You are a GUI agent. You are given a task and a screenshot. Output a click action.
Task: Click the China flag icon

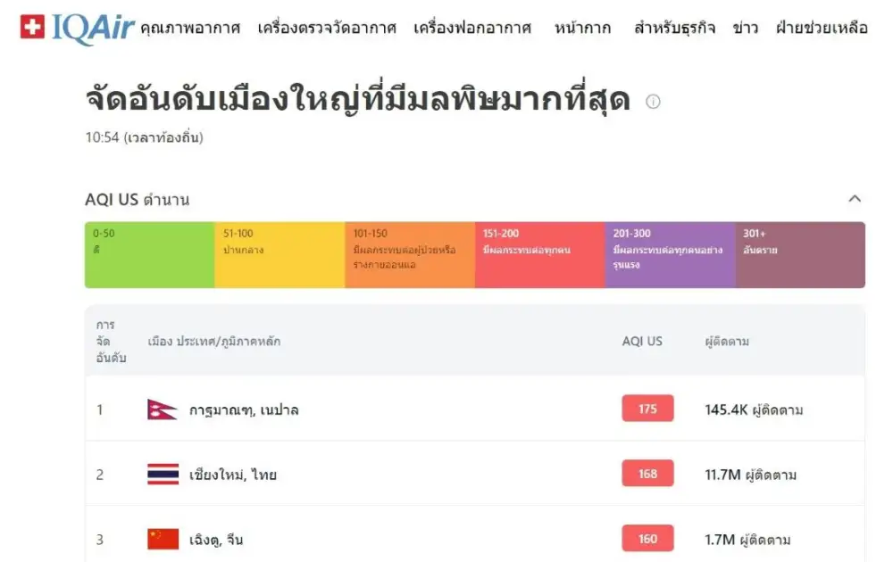[x=163, y=539]
